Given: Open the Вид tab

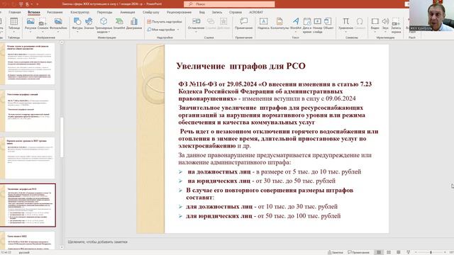Looking at the screenshot, I should click(x=201, y=12).
